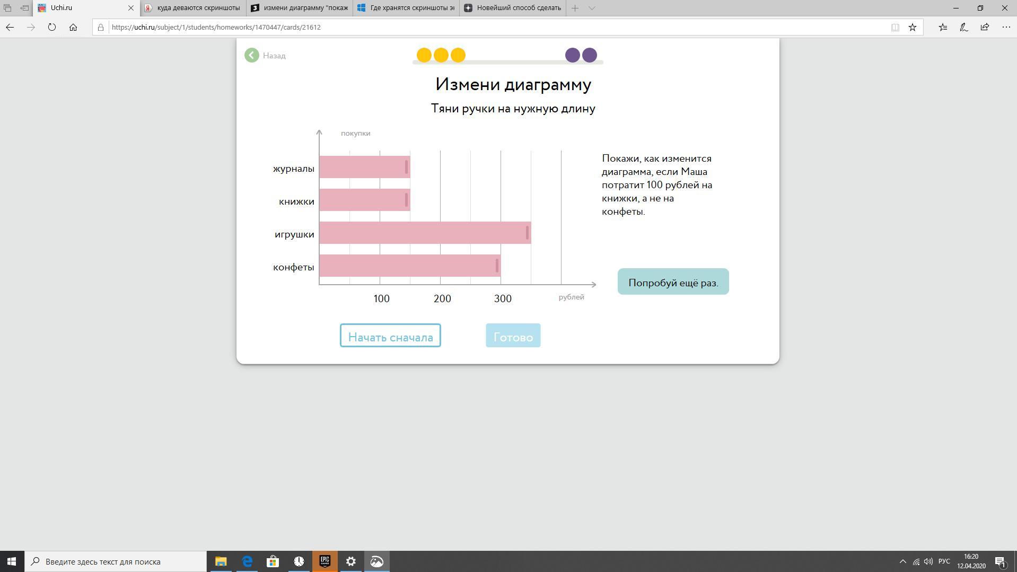Image resolution: width=1017 pixels, height=572 pixels.
Task: Click the 200 axis label
Action: click(x=442, y=298)
